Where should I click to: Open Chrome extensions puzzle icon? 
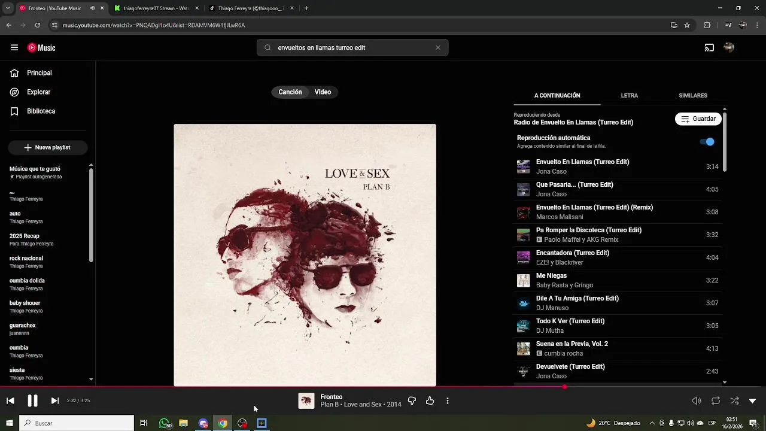pyautogui.click(x=707, y=25)
